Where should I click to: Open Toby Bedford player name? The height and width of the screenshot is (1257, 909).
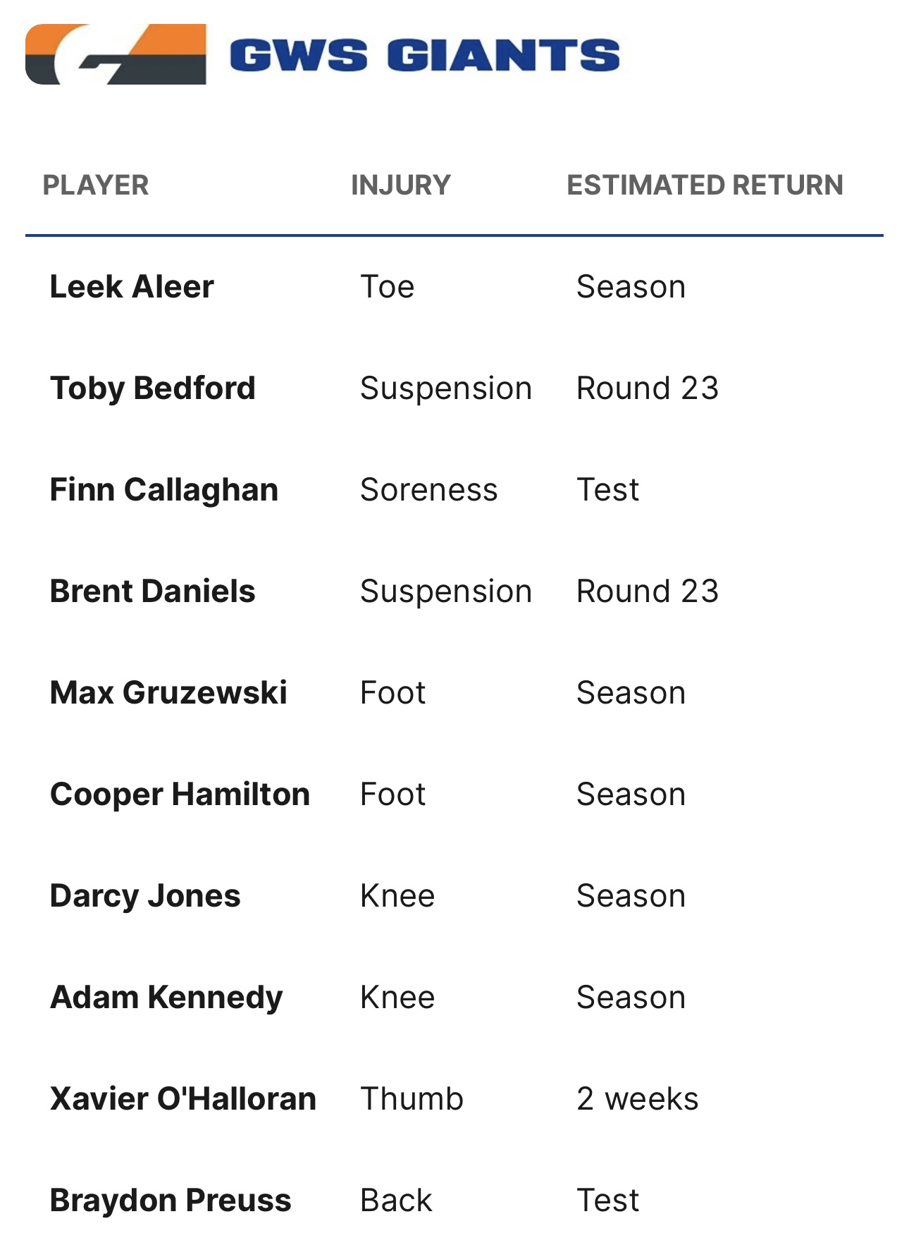point(153,388)
